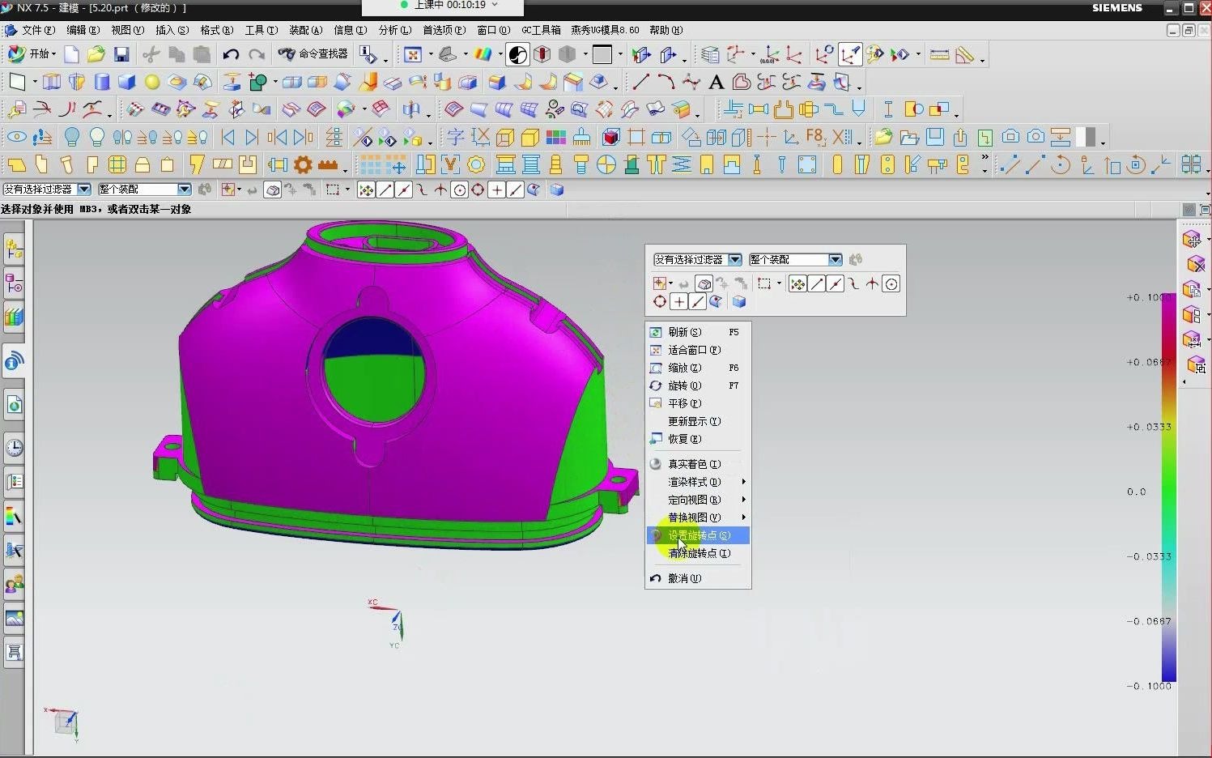Open the F8 orient view tool

click(814, 137)
